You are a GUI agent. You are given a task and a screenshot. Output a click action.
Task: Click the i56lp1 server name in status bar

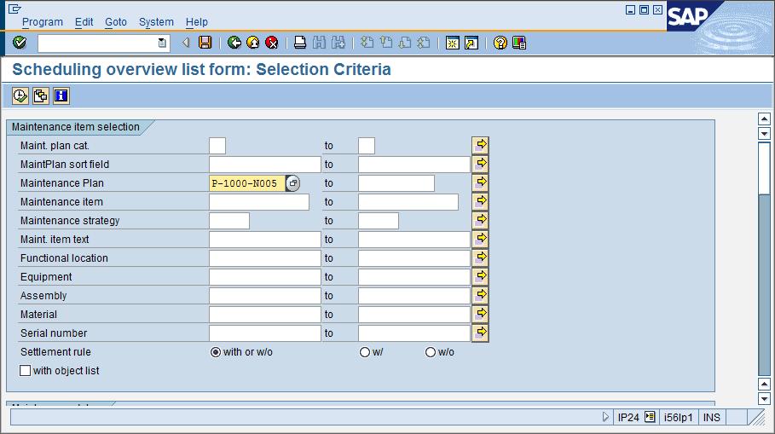tap(678, 417)
